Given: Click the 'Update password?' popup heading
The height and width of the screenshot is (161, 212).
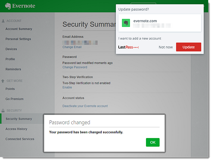Looking at the screenshot, I should click(134, 9).
